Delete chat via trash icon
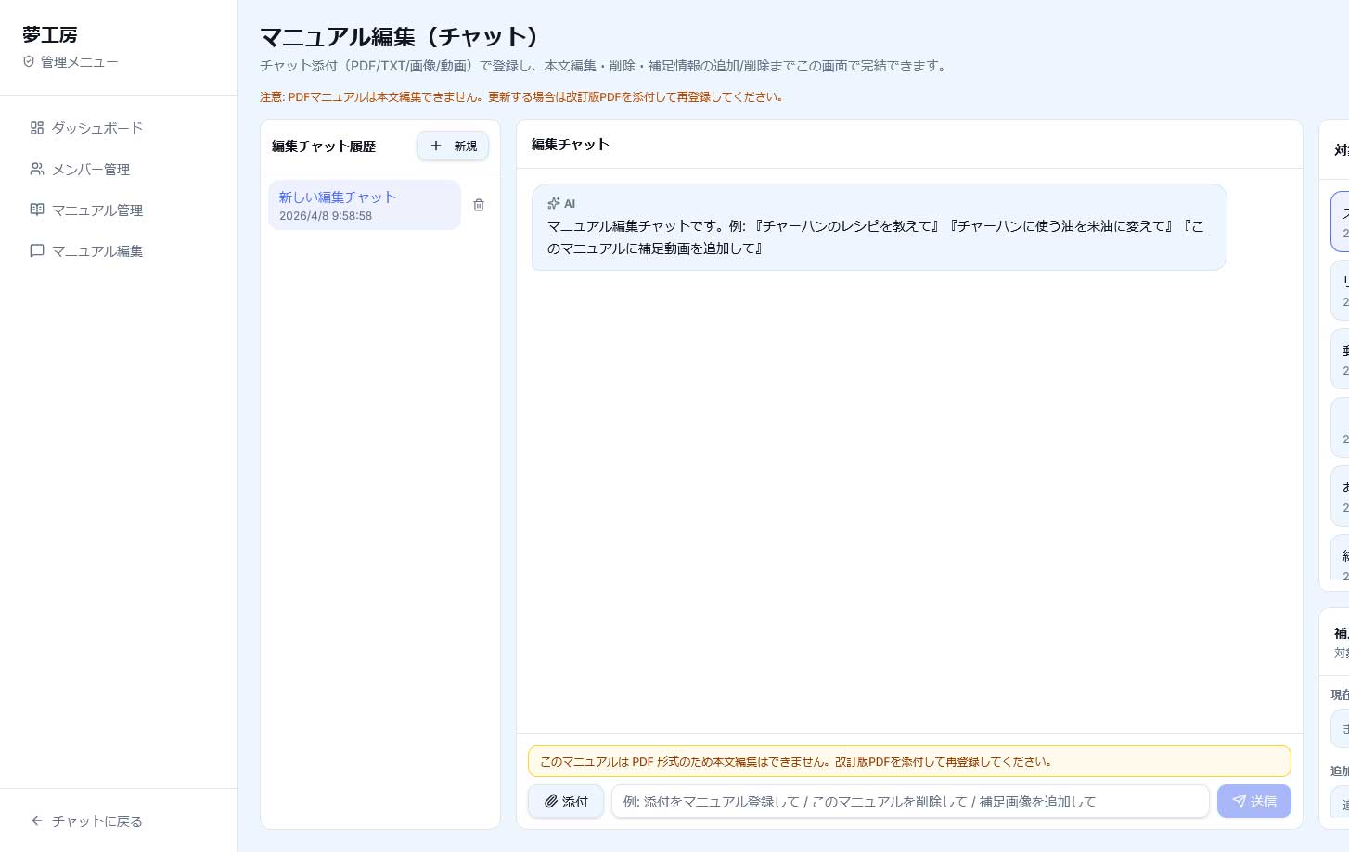 [x=479, y=205]
